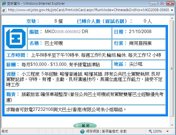Minimize the Internet Explorer window
Image resolution: width=176 pixels, height=135 pixels.
(154, 4)
